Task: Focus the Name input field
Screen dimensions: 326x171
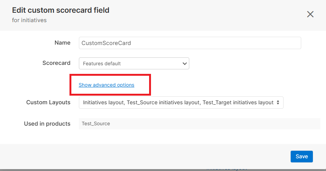Action: point(190,43)
